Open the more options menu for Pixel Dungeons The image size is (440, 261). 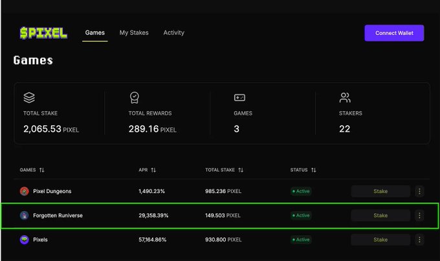[419, 191]
